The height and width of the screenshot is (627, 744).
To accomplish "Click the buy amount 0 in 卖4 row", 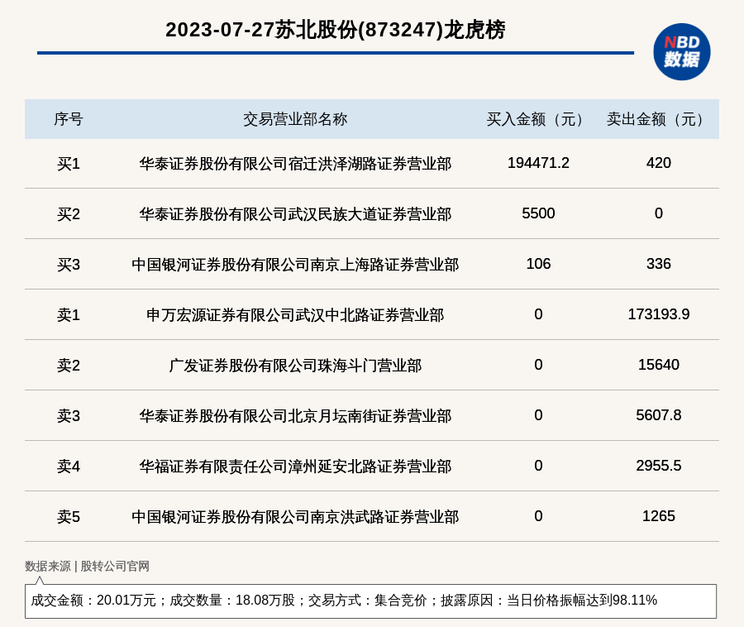I will pos(538,466).
